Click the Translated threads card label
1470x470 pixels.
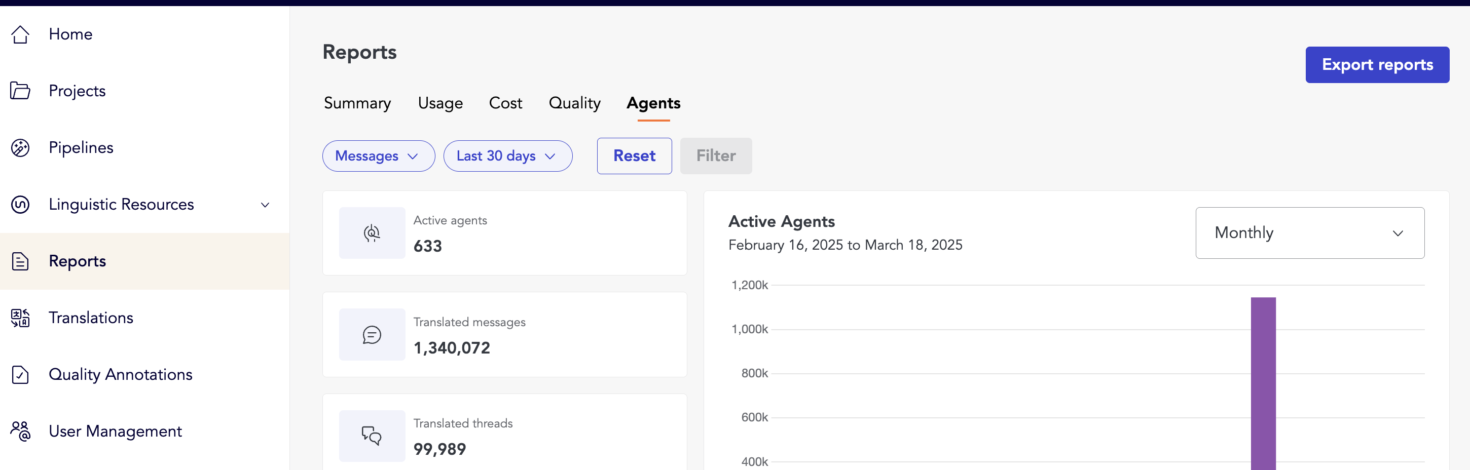point(463,424)
